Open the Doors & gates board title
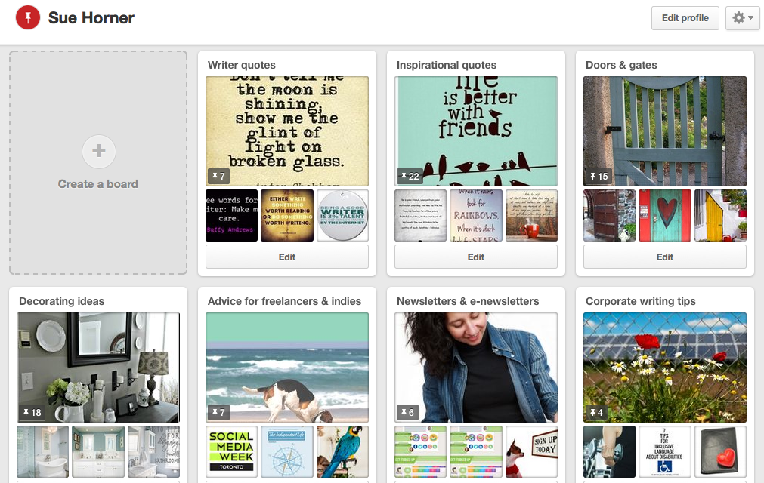This screenshot has height=483, width=764. tap(621, 65)
